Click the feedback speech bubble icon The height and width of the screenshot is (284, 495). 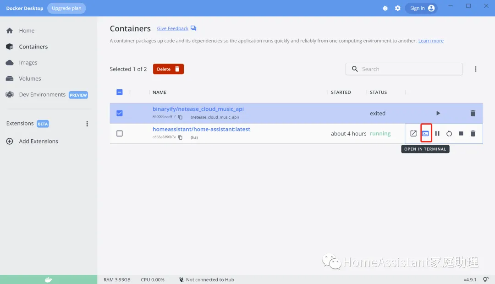193,28
